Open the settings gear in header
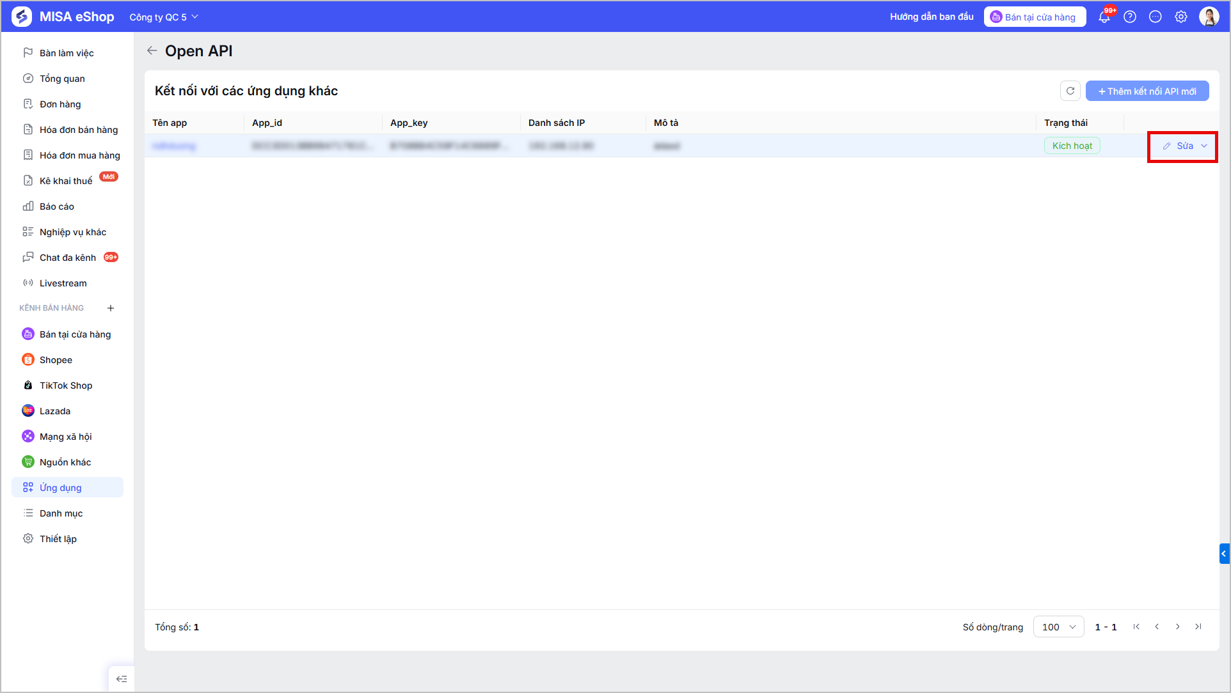Screen dimensions: 1231x693 click(1181, 17)
